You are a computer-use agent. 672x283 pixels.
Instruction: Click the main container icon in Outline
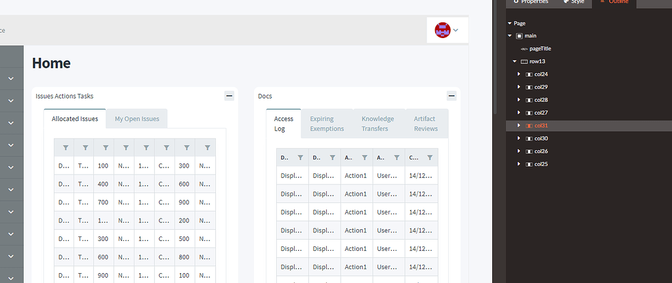click(x=519, y=35)
